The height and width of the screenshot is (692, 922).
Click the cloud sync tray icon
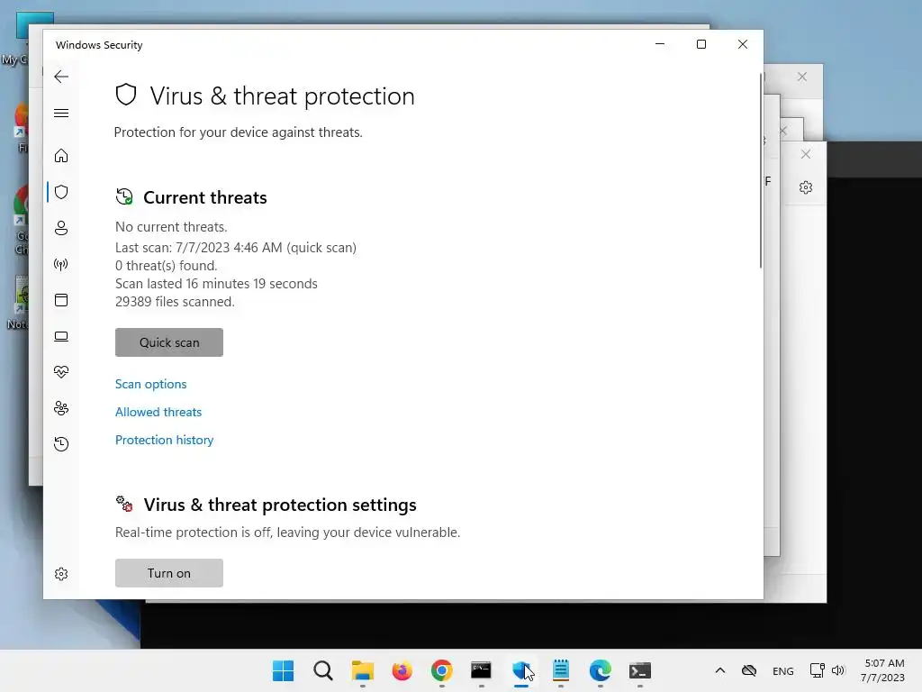[748, 670]
